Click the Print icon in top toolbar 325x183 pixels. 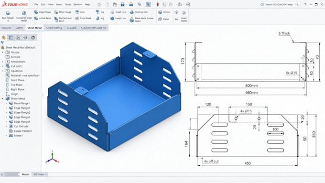[131, 4]
